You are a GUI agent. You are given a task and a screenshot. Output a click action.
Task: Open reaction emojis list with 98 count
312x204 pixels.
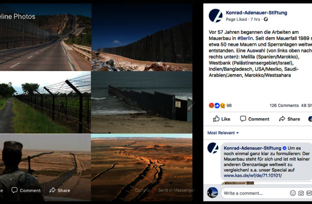coord(220,106)
